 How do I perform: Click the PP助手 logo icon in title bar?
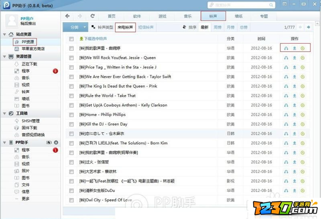(x=6, y=5)
